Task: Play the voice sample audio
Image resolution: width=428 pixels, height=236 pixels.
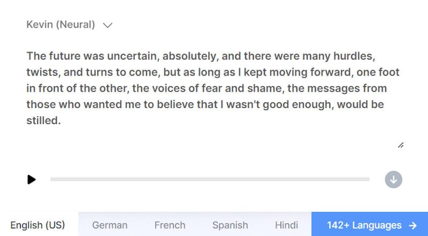Action: (x=32, y=179)
